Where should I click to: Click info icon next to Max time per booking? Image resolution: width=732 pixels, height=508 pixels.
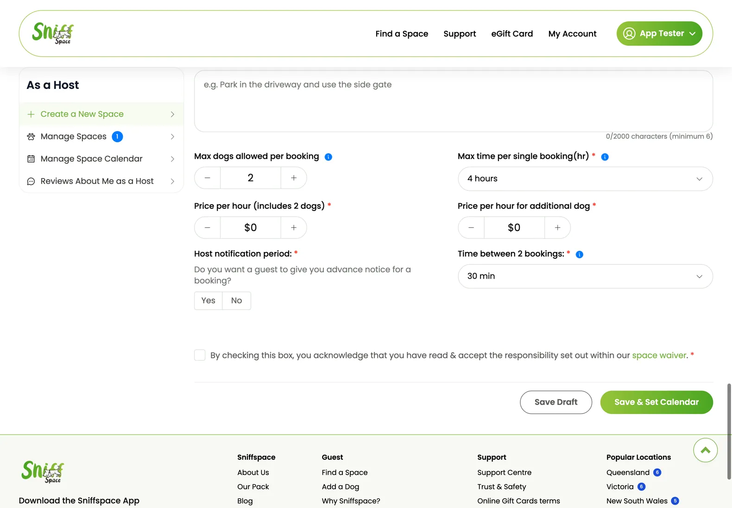[x=605, y=157]
